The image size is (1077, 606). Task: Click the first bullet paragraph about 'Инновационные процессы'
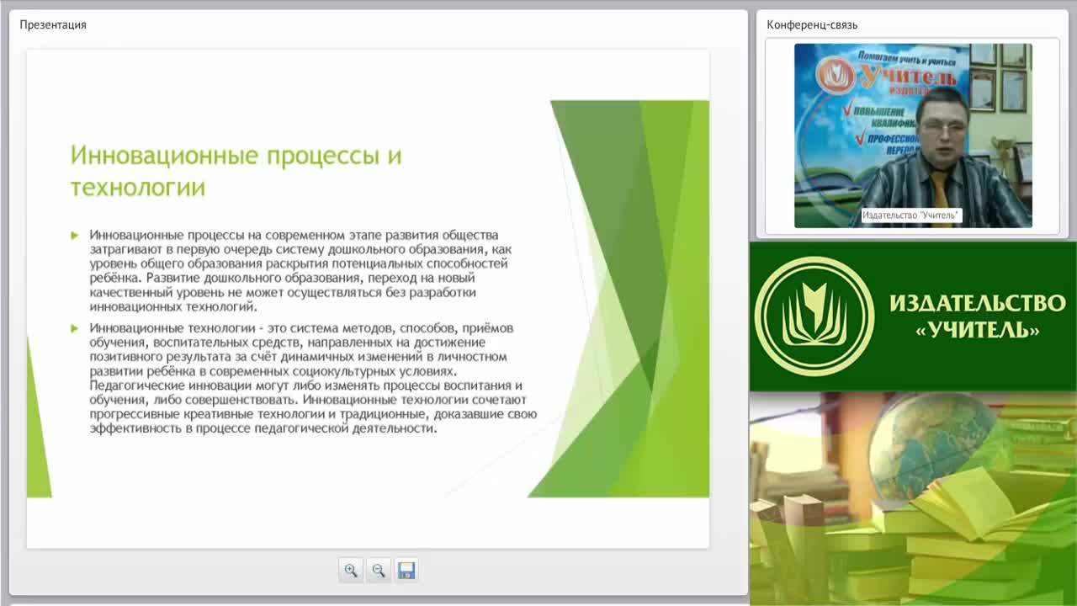point(300,271)
